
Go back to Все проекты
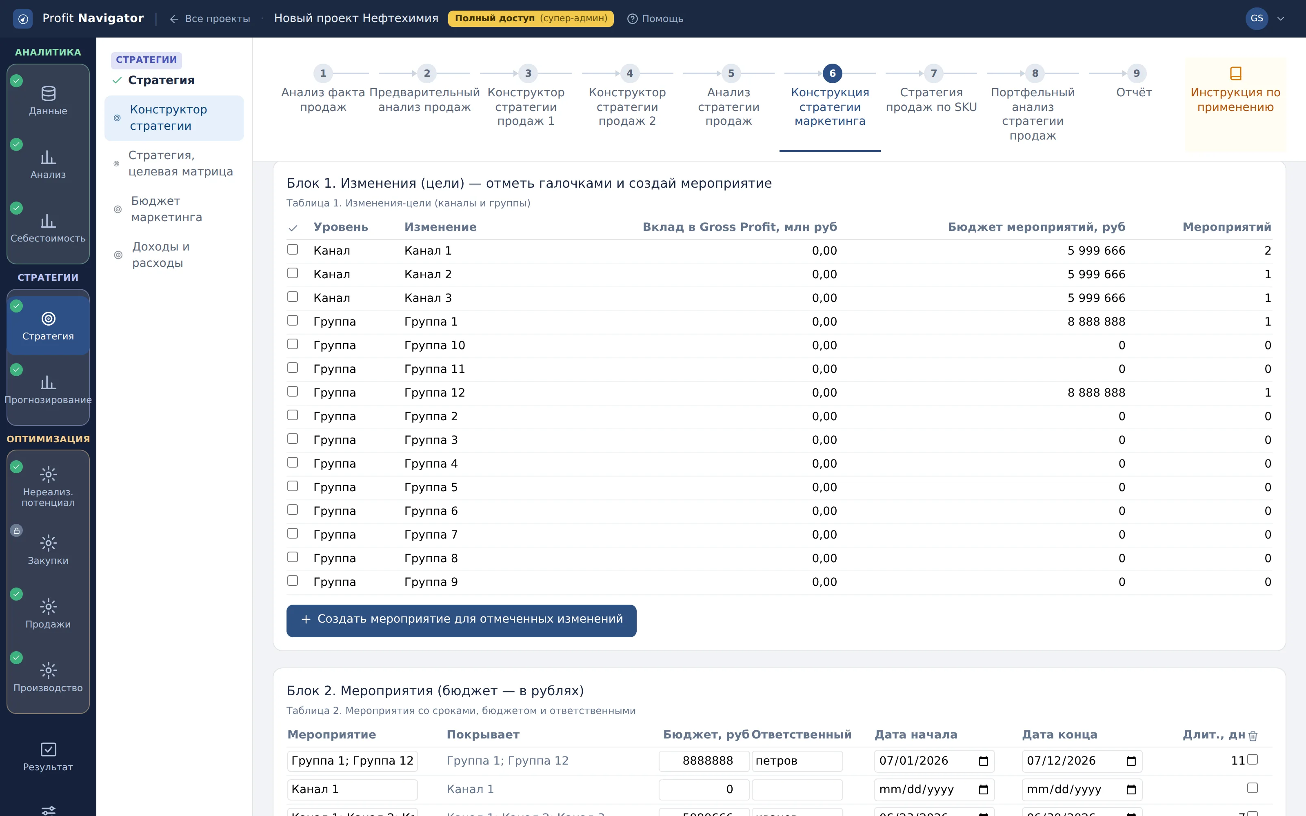[x=210, y=19]
